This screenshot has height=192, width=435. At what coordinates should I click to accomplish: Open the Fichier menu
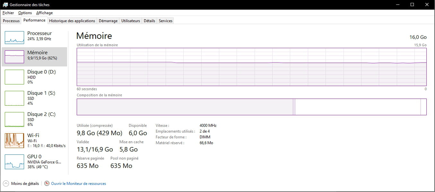[x=8, y=13]
